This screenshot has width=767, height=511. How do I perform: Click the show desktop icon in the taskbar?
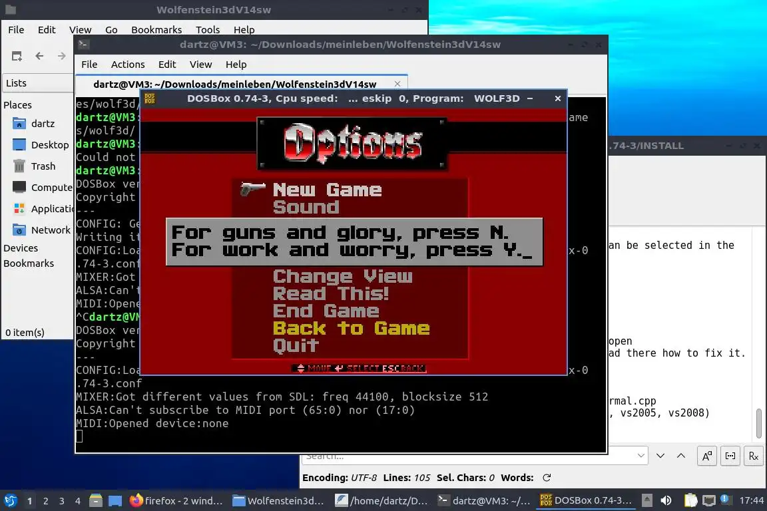tap(115, 500)
